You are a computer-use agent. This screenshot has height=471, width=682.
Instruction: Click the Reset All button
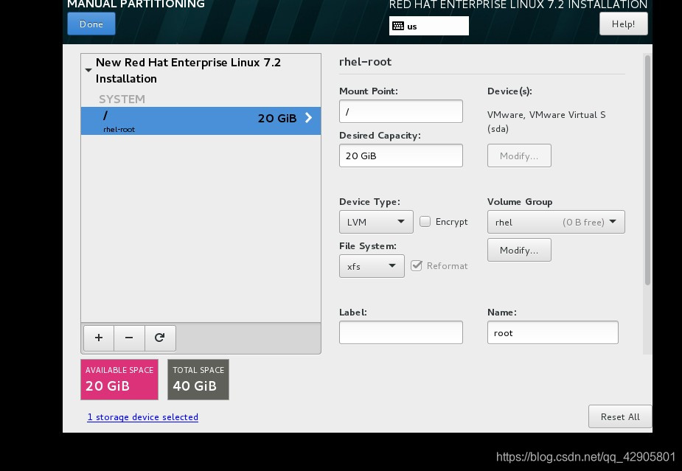[x=620, y=416]
